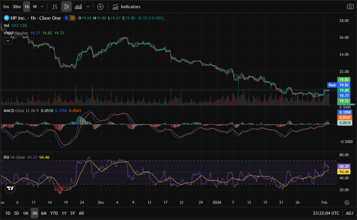Screen dimensions: 357x220
Task: Toggle the extended hours moon indicator
Action: point(66,18)
